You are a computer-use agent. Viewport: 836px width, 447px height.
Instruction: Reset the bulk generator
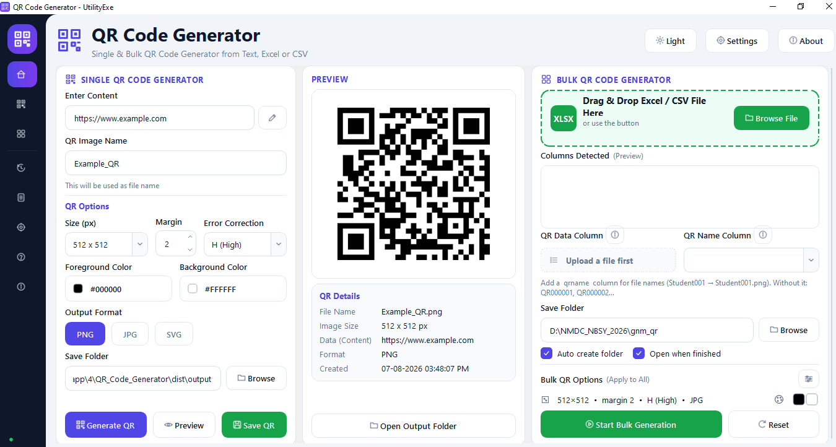pos(773,425)
